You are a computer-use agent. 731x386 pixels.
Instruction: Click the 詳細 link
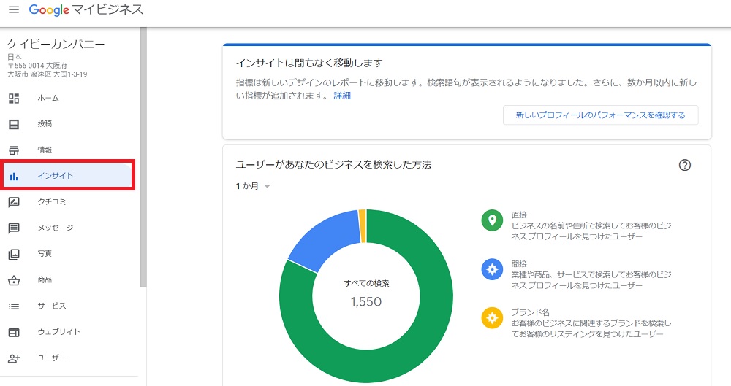(x=341, y=96)
